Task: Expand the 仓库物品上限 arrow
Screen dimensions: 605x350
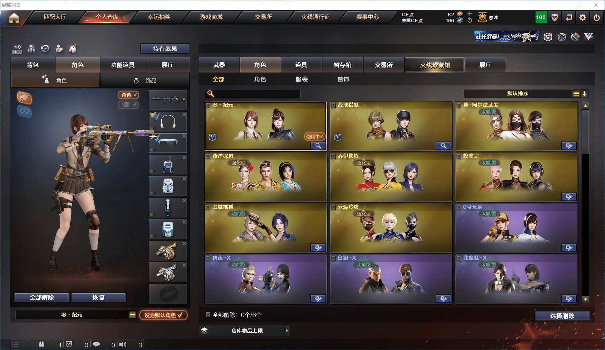Action: coord(287,330)
